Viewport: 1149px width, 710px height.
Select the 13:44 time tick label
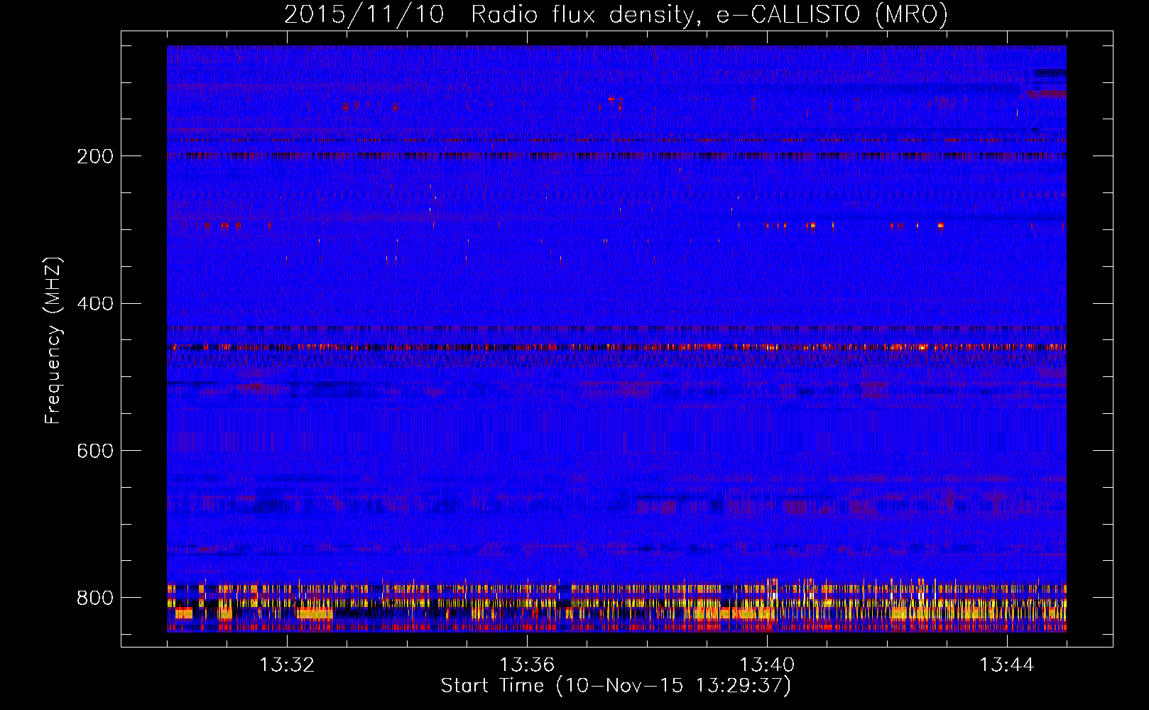pos(1007,665)
